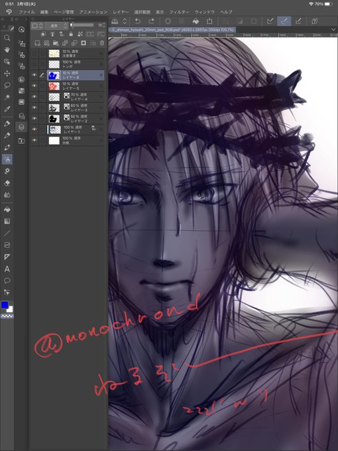Hide layer レイヤー 3 with its eye icon

(34, 107)
